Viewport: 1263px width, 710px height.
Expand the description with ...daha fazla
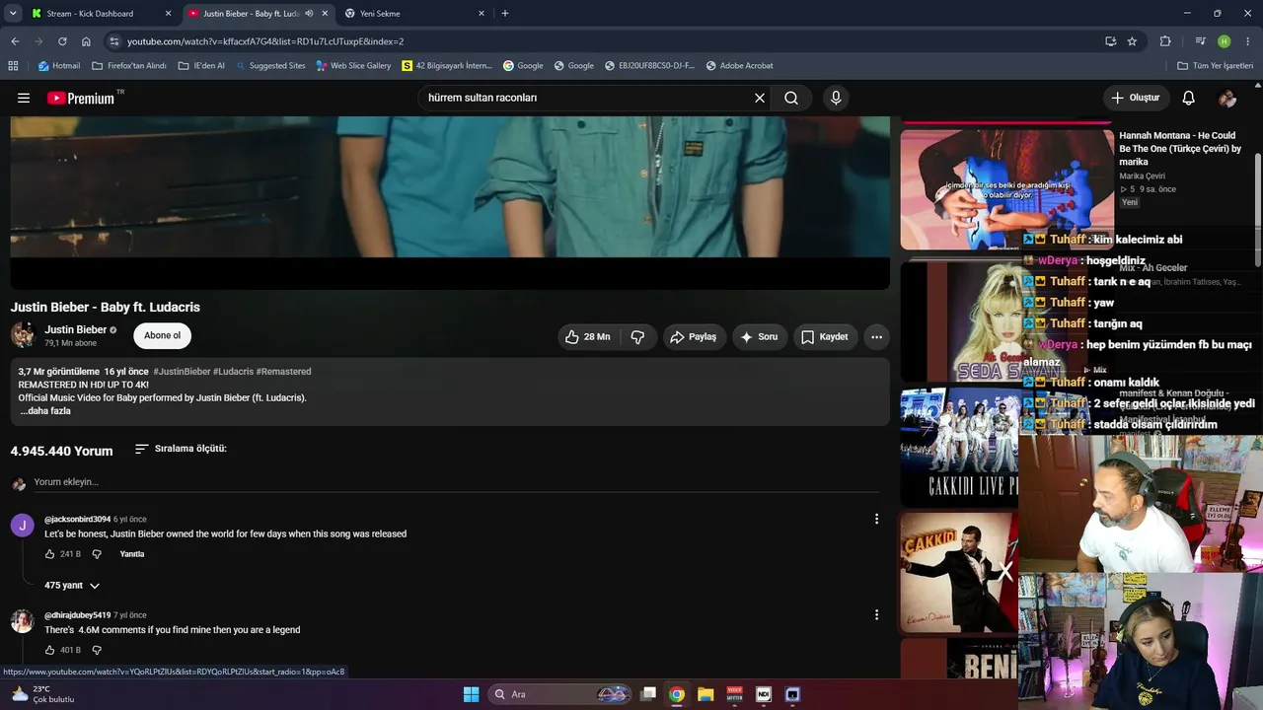click(45, 411)
